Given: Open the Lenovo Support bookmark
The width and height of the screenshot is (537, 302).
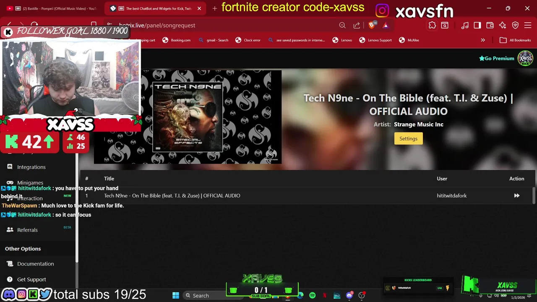Looking at the screenshot, I should pyautogui.click(x=375, y=40).
